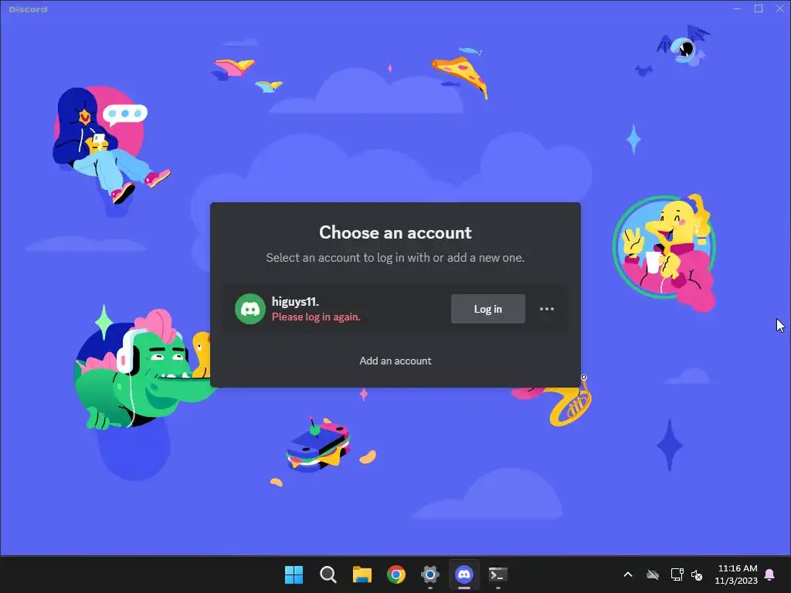Image resolution: width=791 pixels, height=593 pixels.
Task: Minimize the Discord window
Action: pos(737,8)
